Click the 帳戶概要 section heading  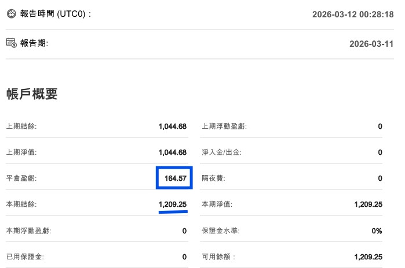coord(32,94)
